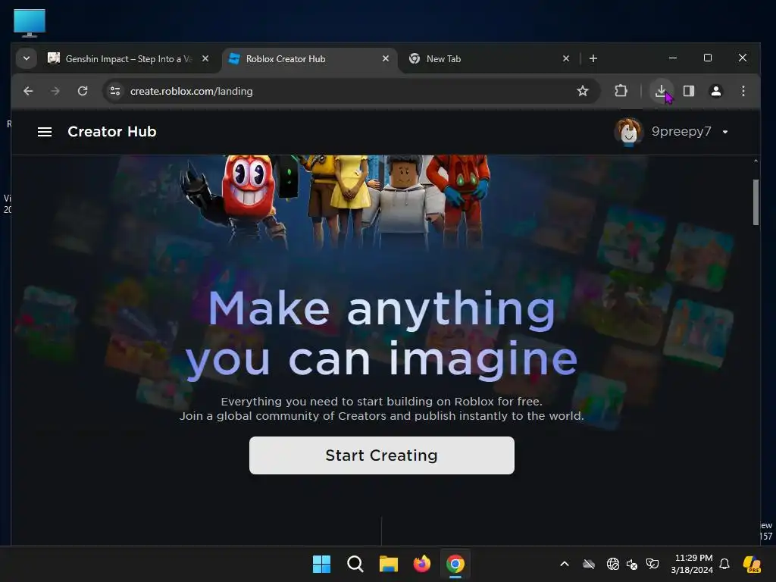Select the Roblox Creator Hub tab

[x=309, y=59]
